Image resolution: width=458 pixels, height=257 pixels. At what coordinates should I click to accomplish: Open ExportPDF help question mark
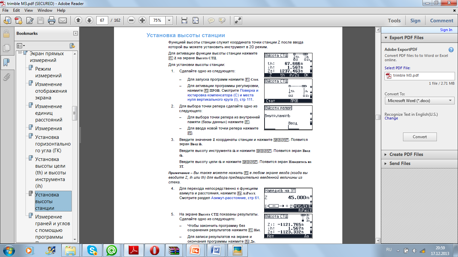[451, 50]
